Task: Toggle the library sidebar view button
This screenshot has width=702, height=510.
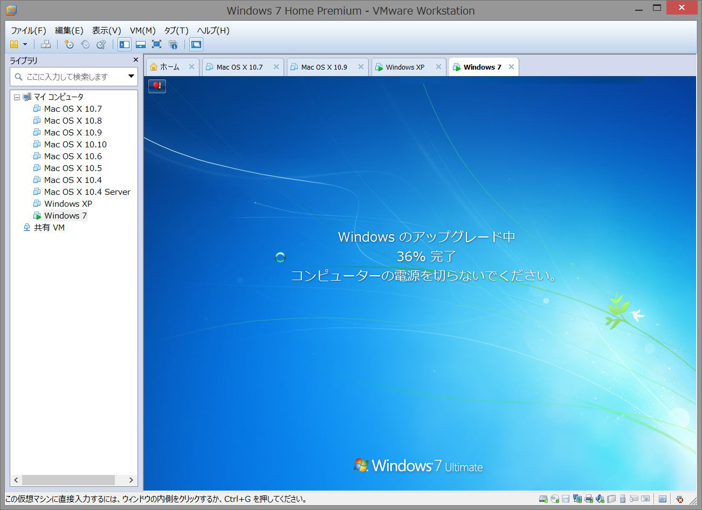Action: click(x=125, y=44)
